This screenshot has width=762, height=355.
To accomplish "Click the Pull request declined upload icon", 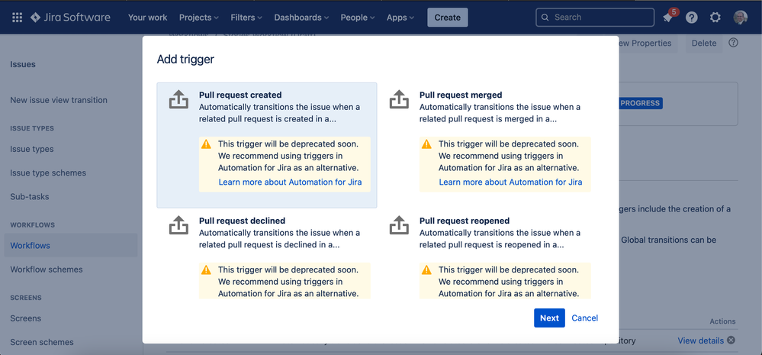I will coord(178,225).
